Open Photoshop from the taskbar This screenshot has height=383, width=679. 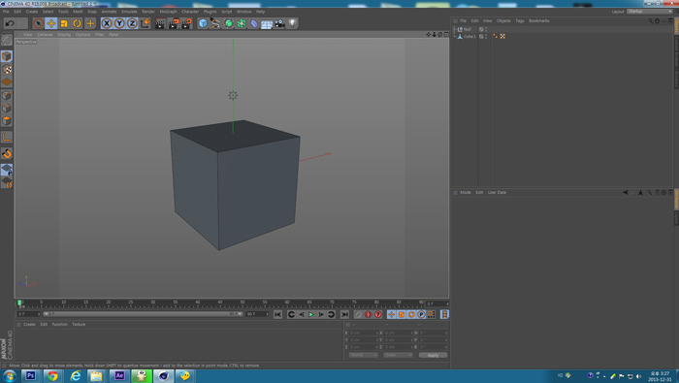(31, 375)
